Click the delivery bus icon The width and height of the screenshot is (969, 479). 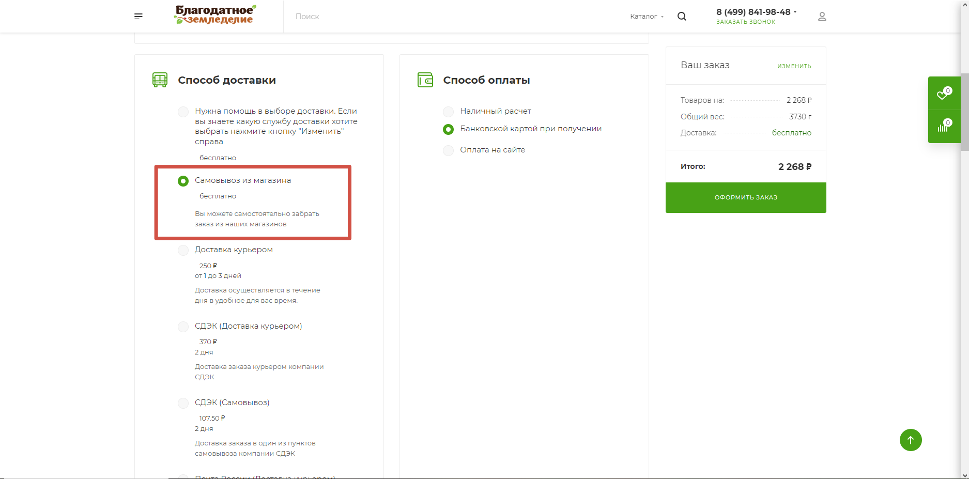point(160,80)
